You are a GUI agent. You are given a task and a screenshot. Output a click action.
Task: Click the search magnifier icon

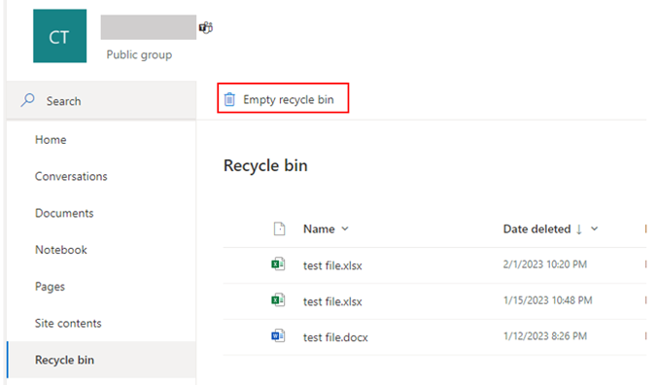click(27, 100)
